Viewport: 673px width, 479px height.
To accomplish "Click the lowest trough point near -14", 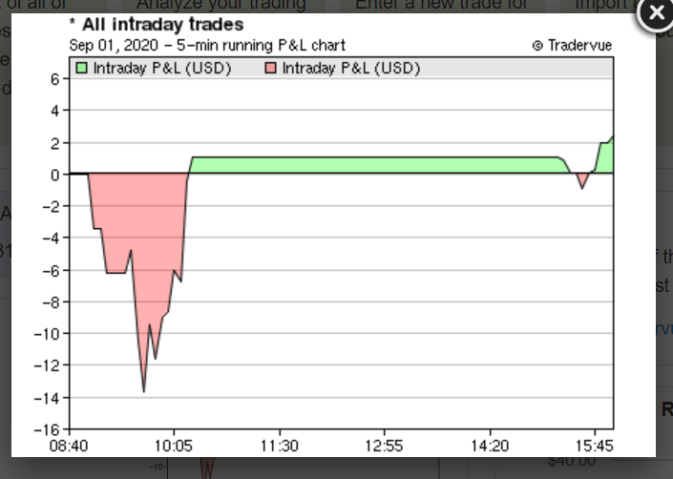I will click(143, 390).
